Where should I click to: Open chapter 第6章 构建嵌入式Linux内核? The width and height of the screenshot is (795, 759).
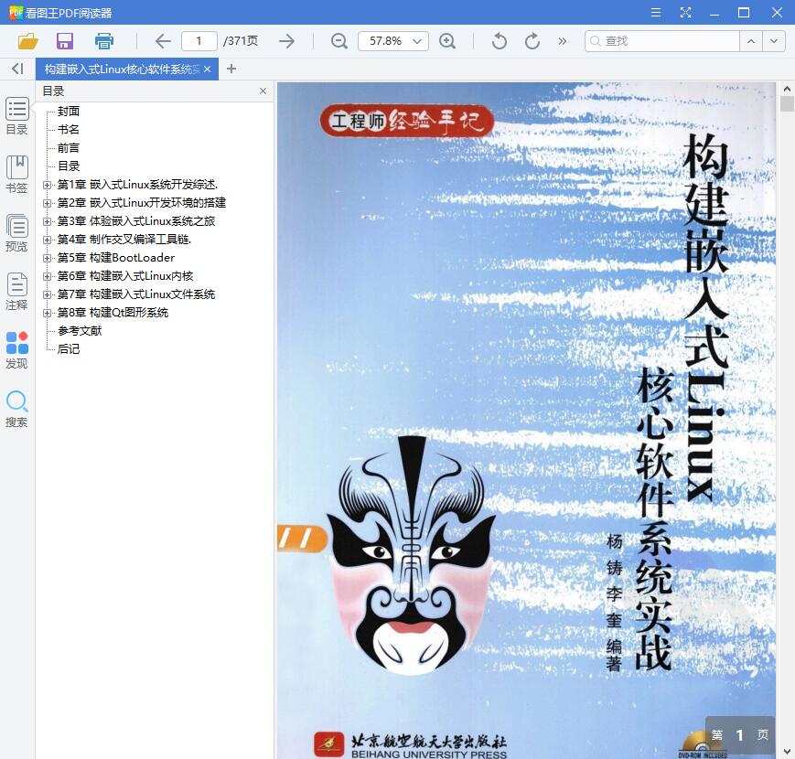[125, 275]
